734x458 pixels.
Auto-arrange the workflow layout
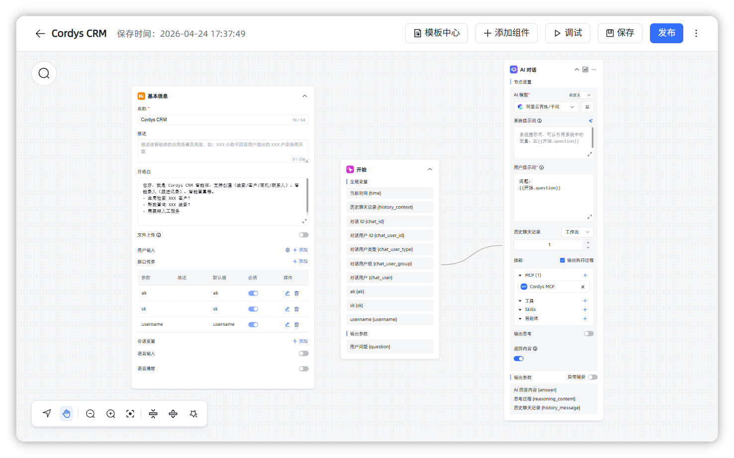[193, 414]
